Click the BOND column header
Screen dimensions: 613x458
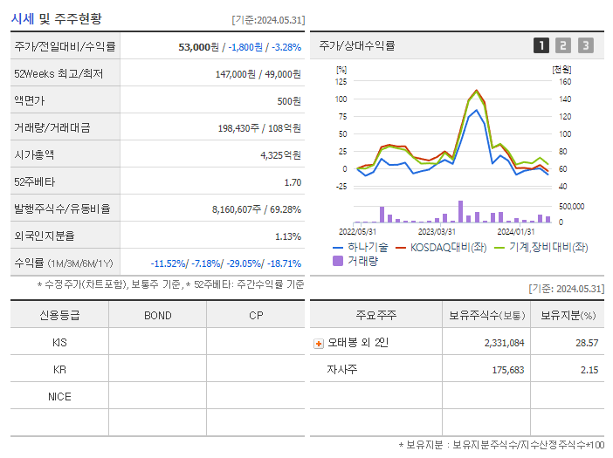(157, 316)
